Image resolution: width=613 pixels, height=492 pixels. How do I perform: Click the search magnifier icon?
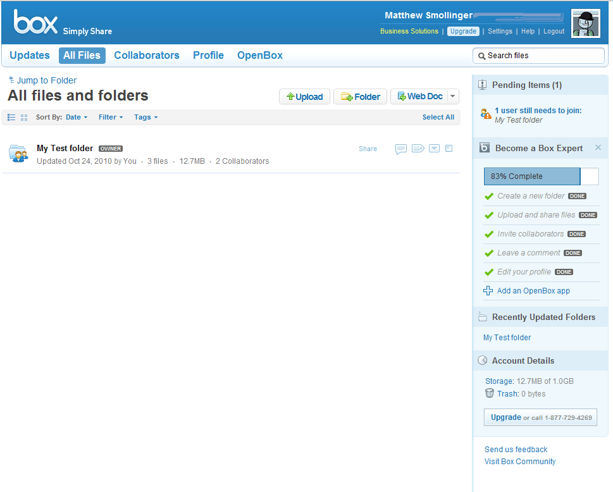pos(481,56)
